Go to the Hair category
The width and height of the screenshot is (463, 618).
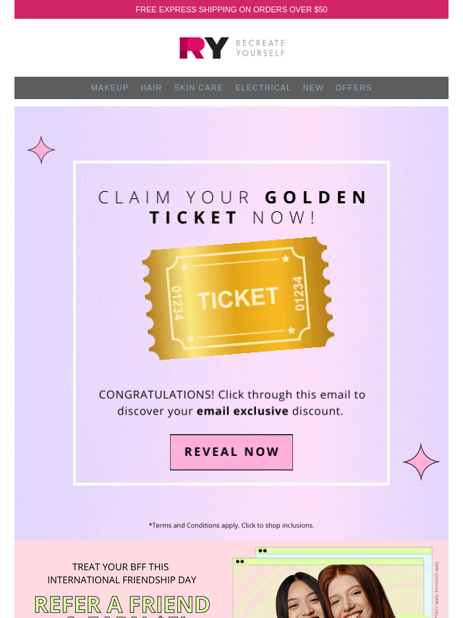pos(151,88)
